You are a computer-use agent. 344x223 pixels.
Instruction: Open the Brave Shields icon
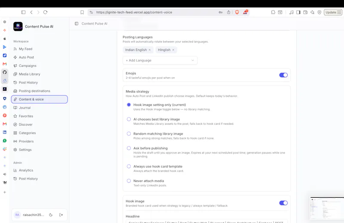pos(237,12)
